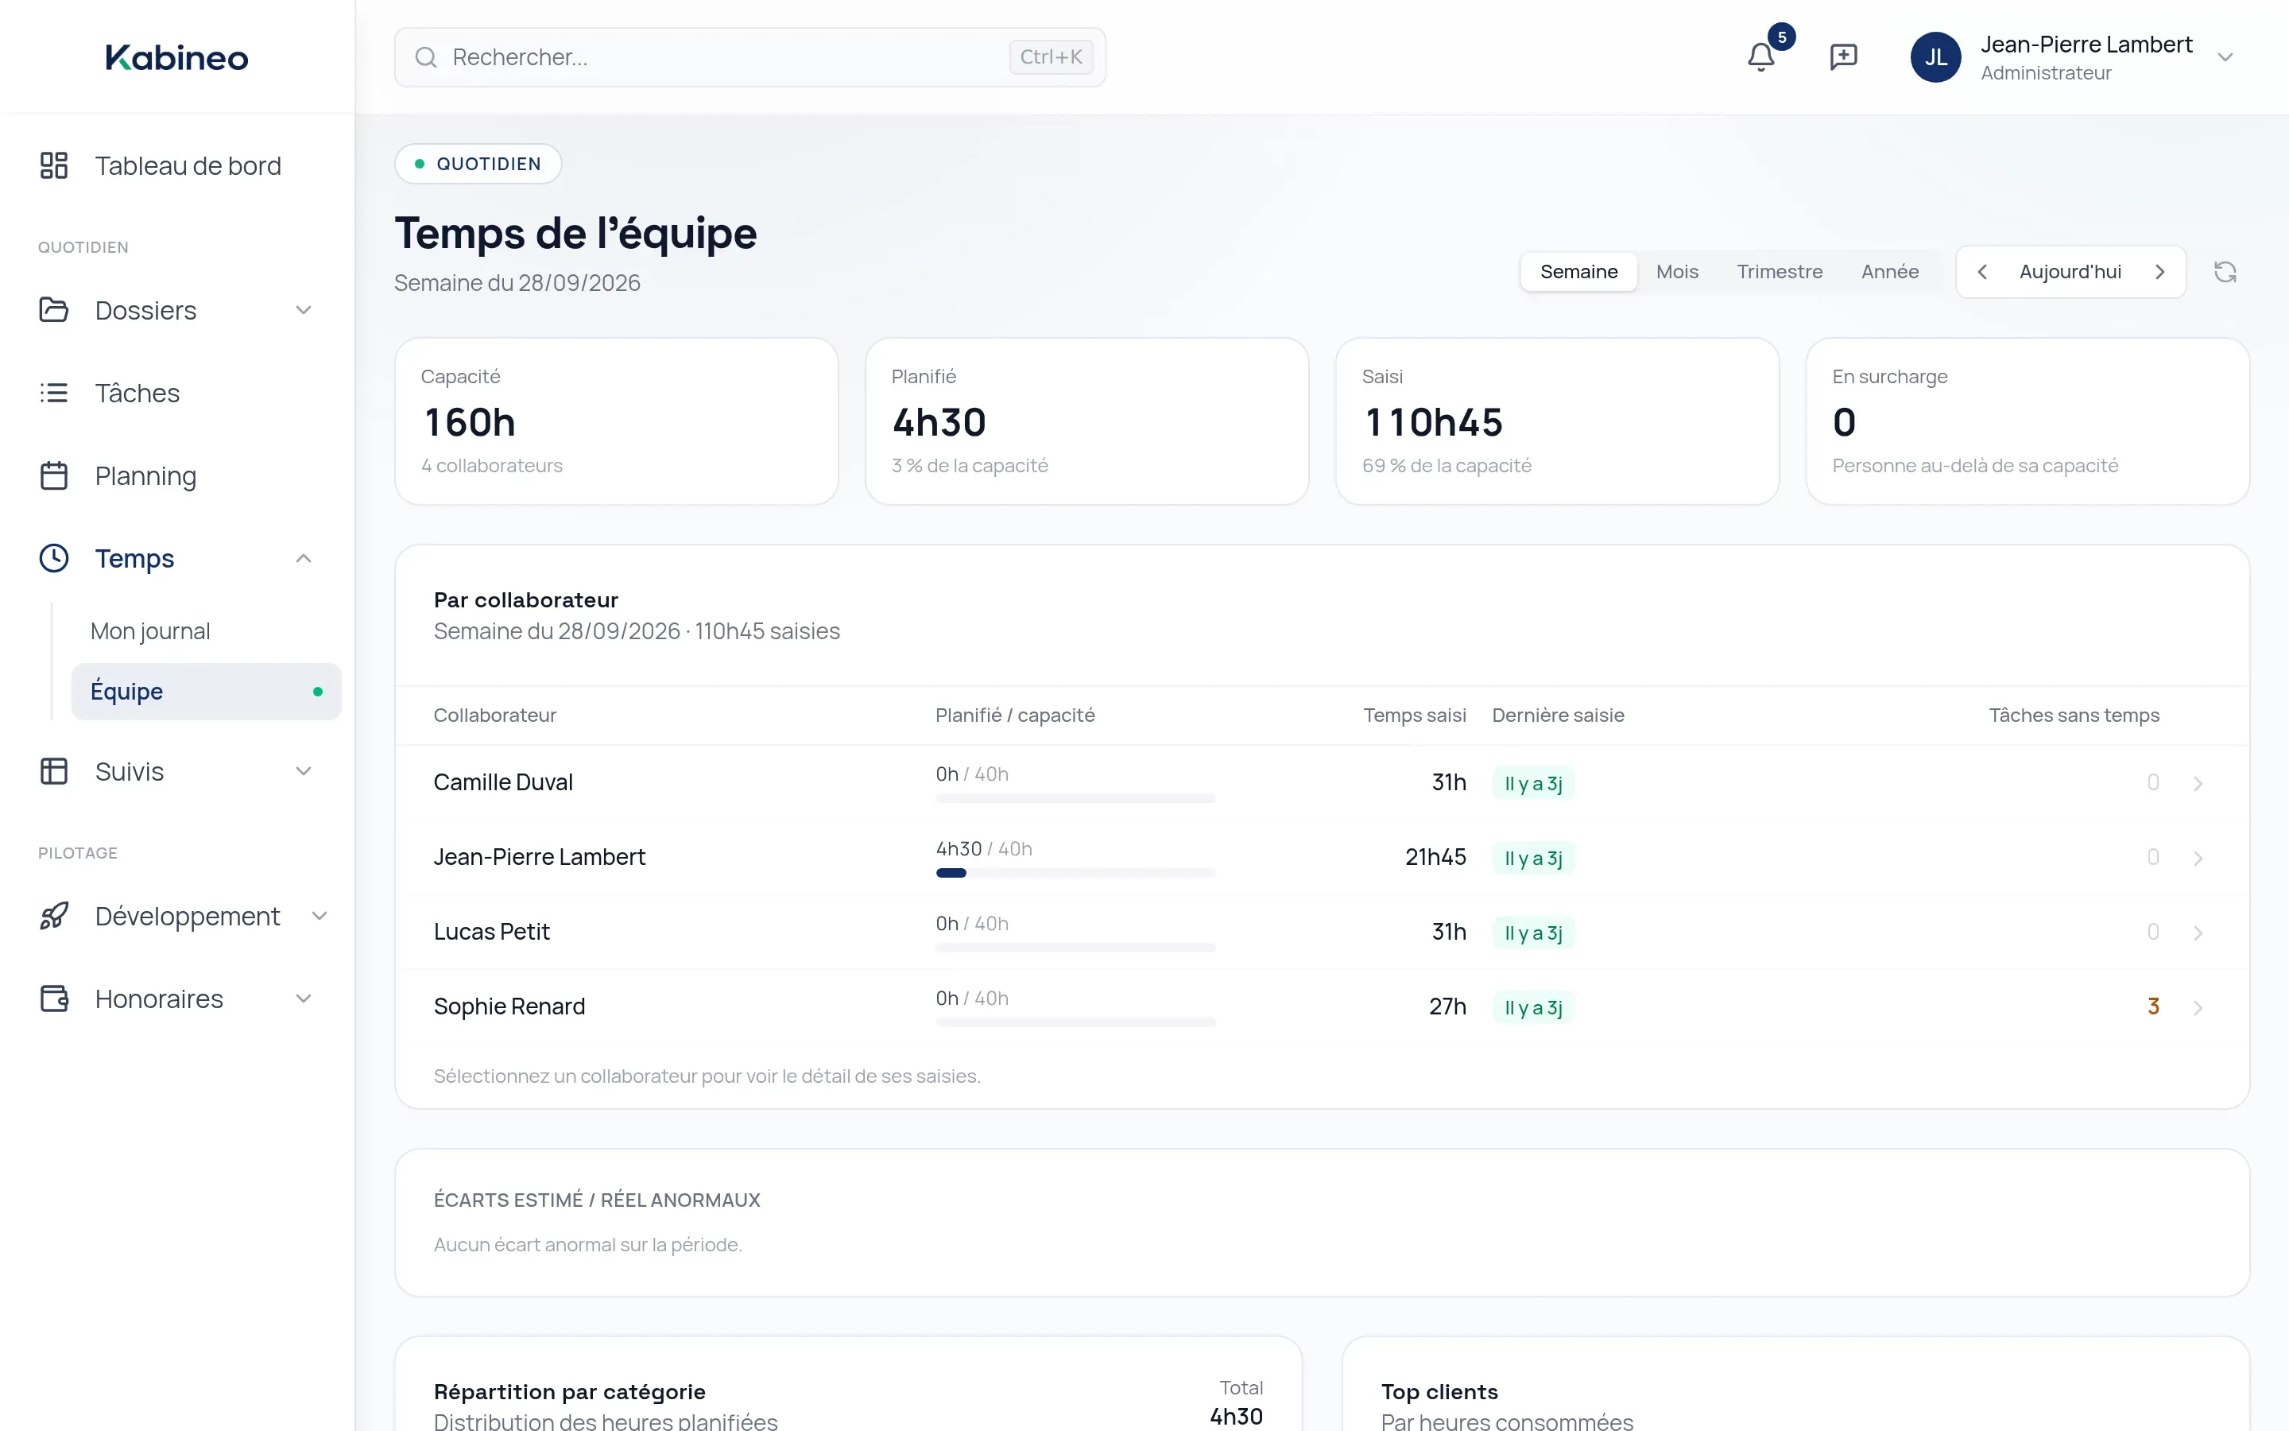Image resolution: width=2289 pixels, height=1431 pixels.
Task: Click the search magnifier icon
Action: (x=426, y=58)
